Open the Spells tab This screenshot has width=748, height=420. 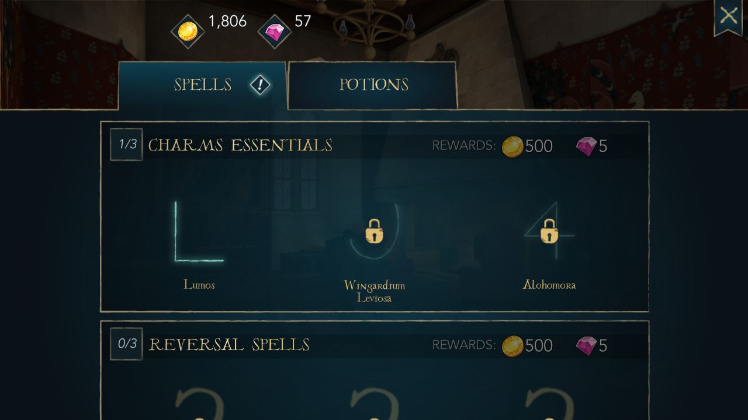(x=202, y=85)
